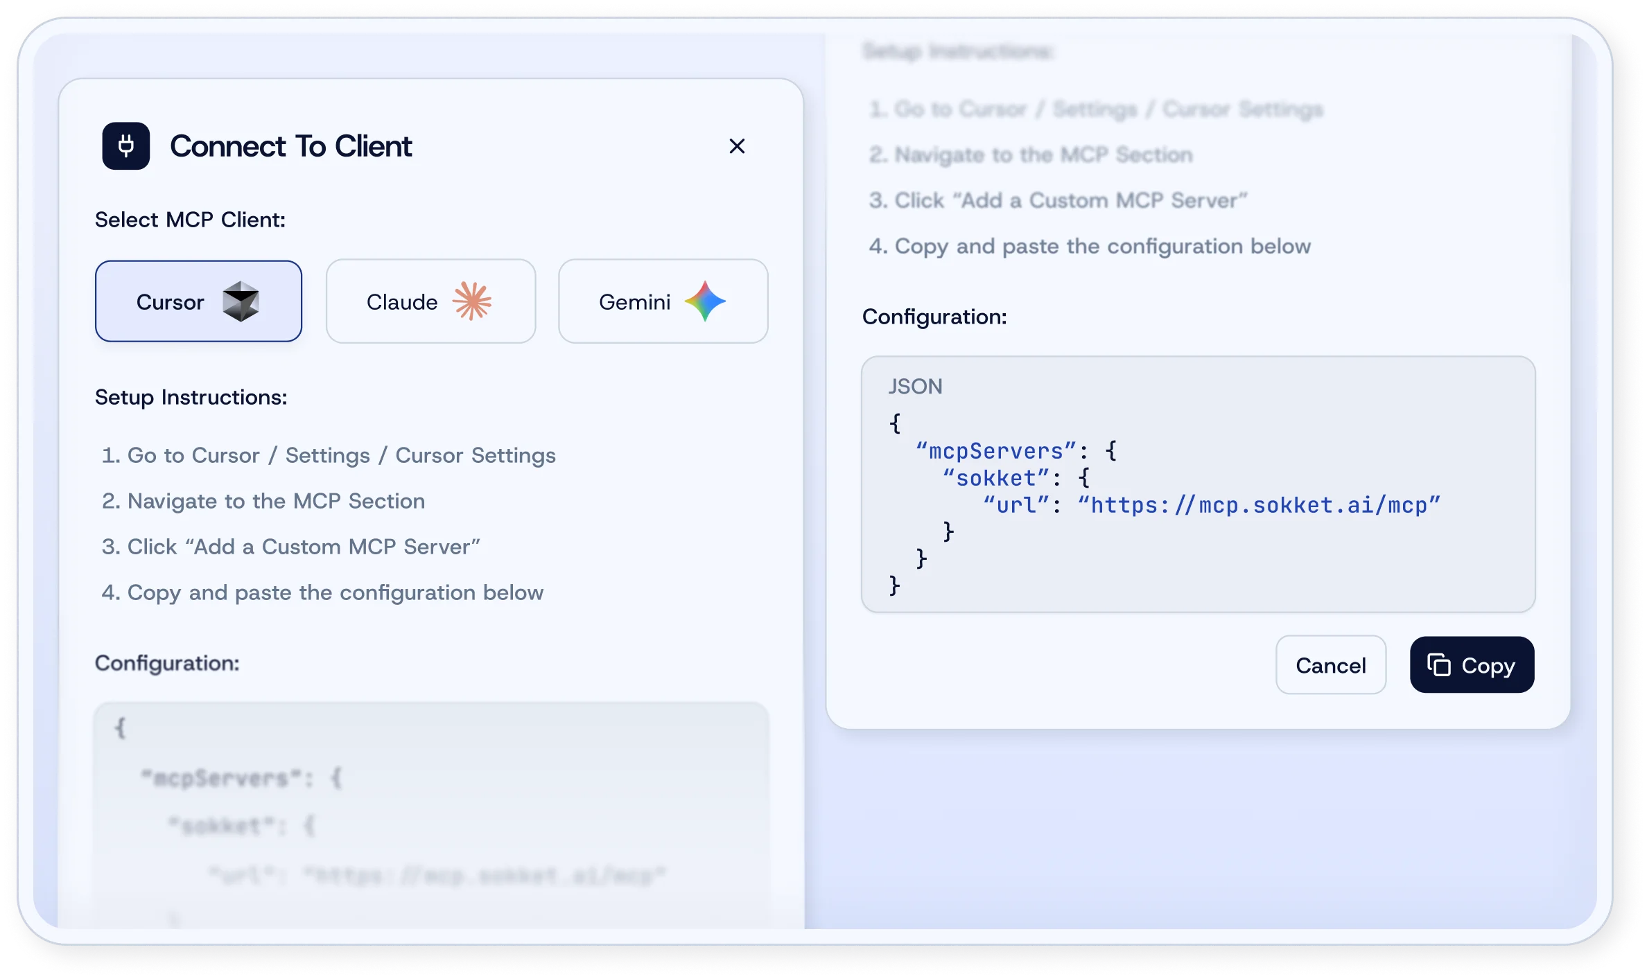Select Claude as the MCP client
The height and width of the screenshot is (979, 1647).
[x=430, y=301]
